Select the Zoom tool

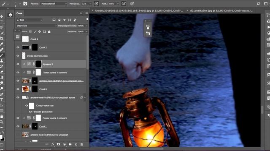[2, 122]
